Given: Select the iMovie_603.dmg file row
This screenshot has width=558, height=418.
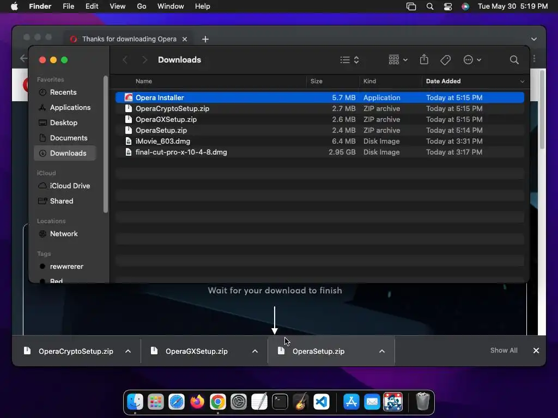Looking at the screenshot, I should [x=319, y=141].
